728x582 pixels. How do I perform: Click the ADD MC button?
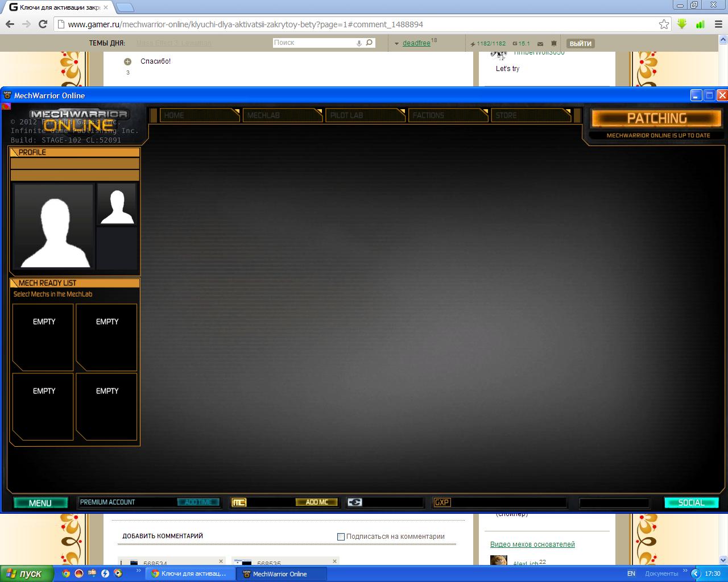(x=317, y=502)
